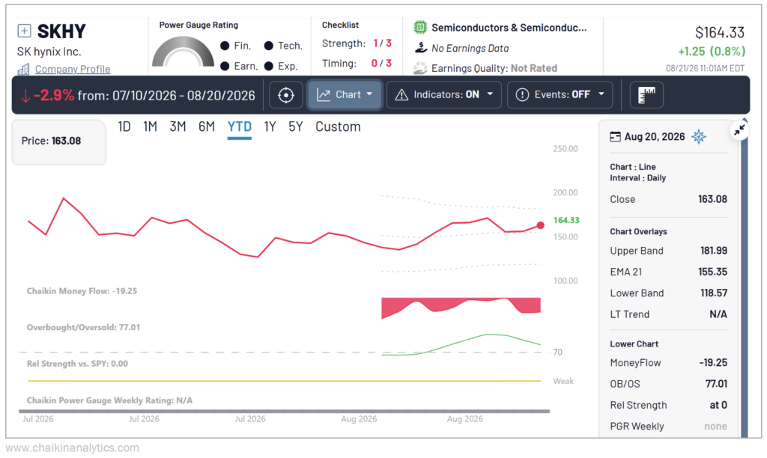Click the red endpoint marker on price line

[540, 225]
